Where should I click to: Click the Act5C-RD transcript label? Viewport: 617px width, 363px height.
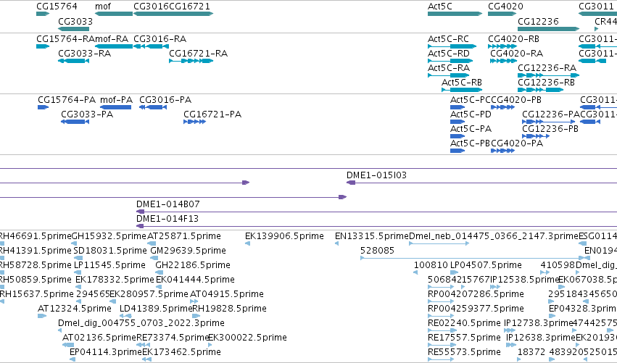coord(449,53)
